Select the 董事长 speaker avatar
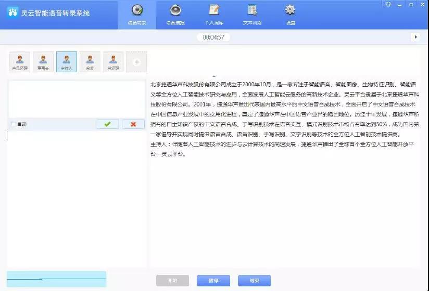Screen dimensions: 429x291 coord(43,61)
